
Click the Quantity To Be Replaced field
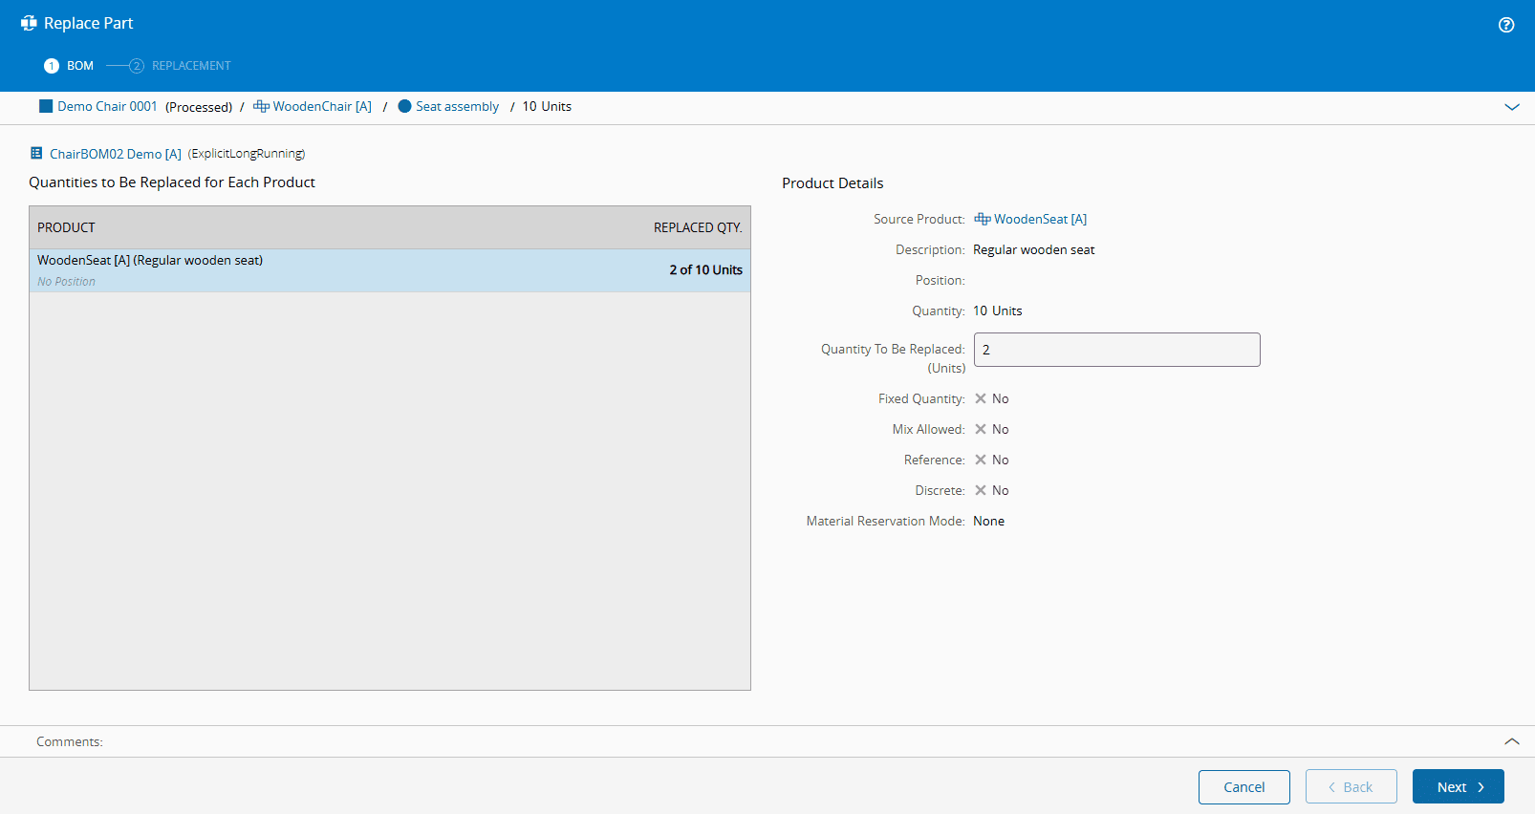click(x=1116, y=350)
